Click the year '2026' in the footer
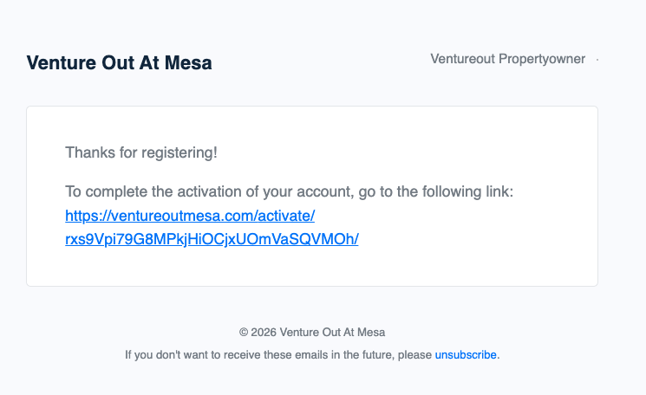 [x=264, y=332]
